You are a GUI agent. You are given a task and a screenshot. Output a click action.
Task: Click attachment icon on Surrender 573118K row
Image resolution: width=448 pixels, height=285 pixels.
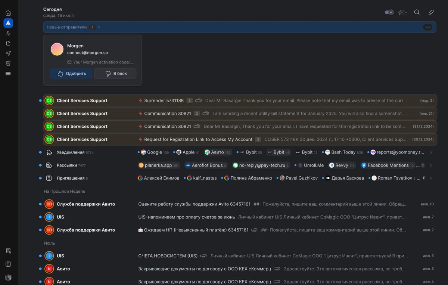tap(198, 100)
